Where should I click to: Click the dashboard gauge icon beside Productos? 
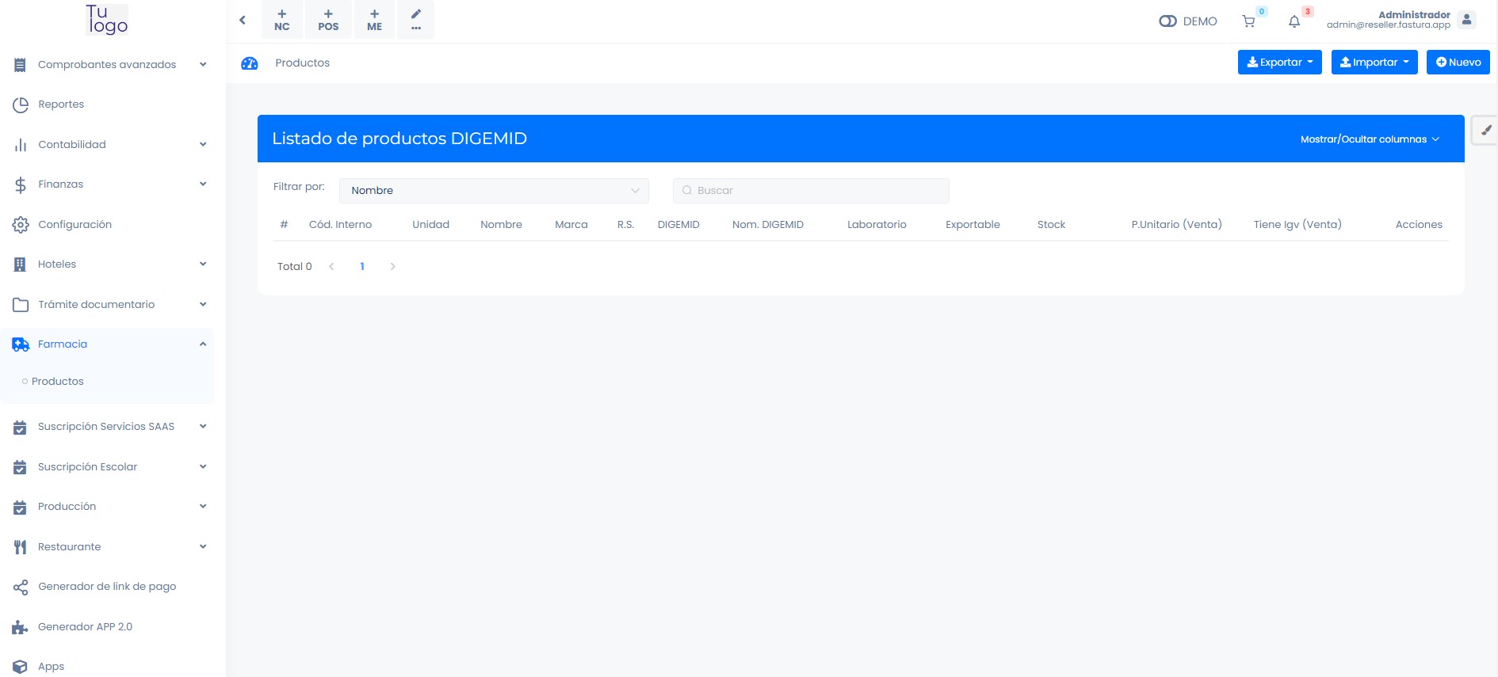(x=250, y=63)
